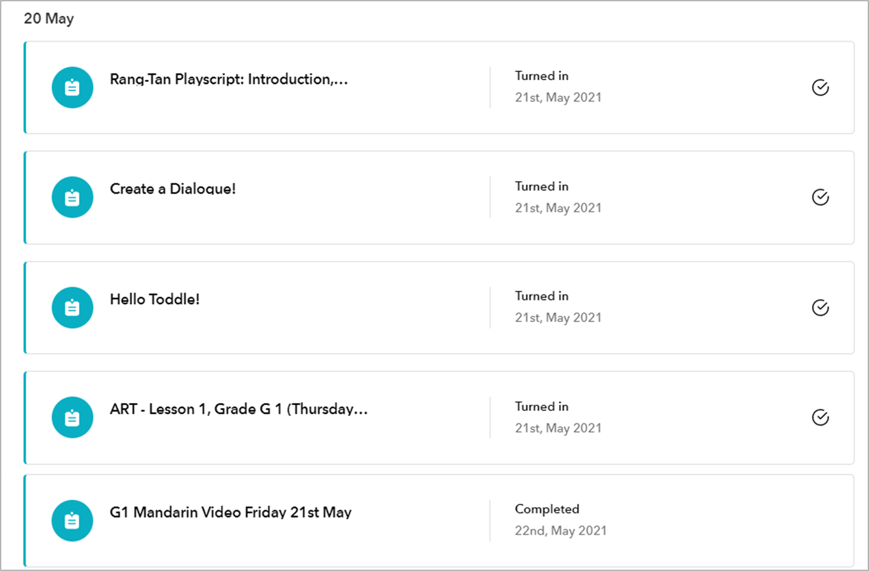
Task: Click the Rang-Tan Playscript assignment icon
Action: pyautogui.click(x=72, y=87)
